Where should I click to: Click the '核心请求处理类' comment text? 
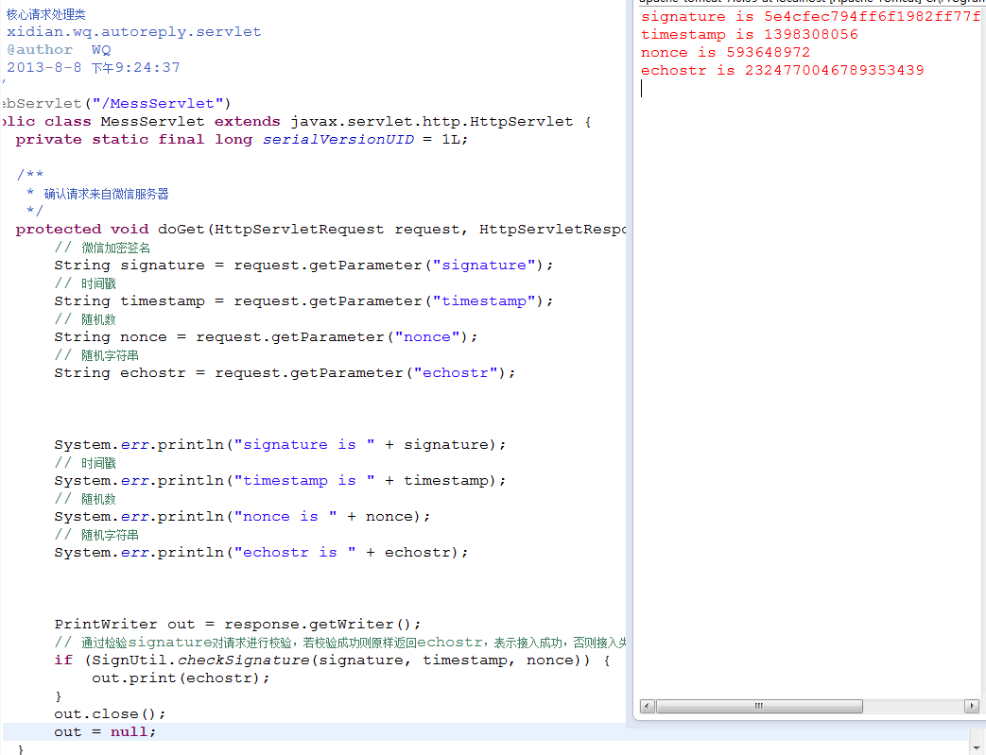[x=46, y=14]
